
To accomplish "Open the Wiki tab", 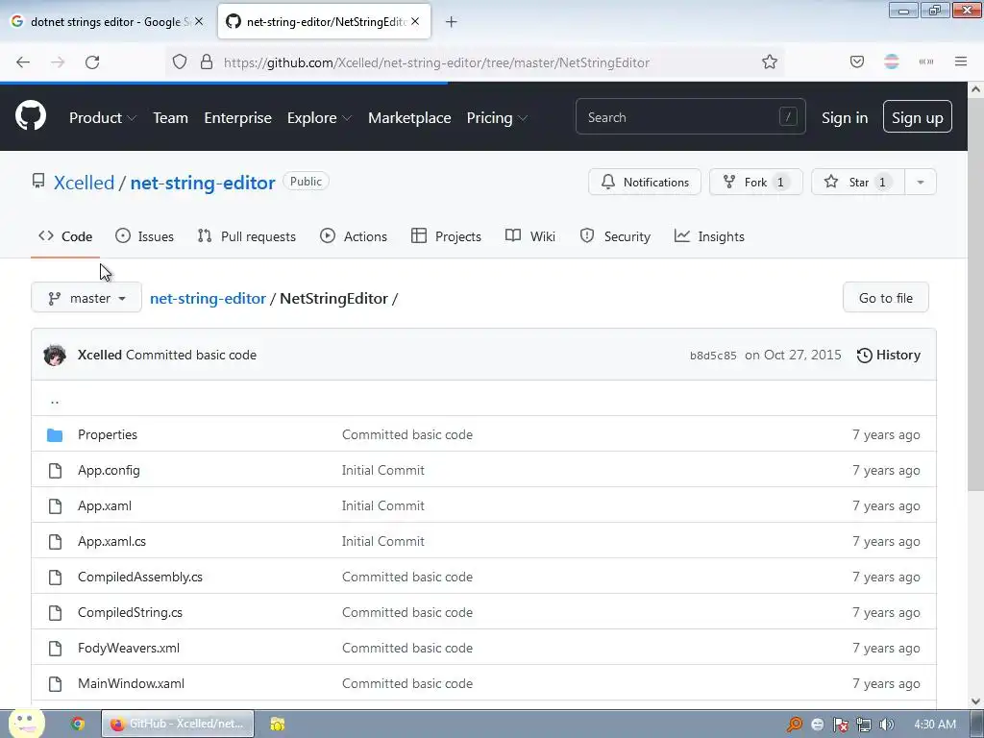I will click(530, 236).
